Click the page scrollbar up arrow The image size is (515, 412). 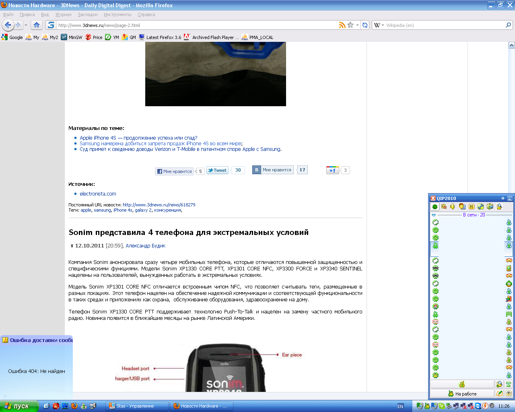point(511,45)
